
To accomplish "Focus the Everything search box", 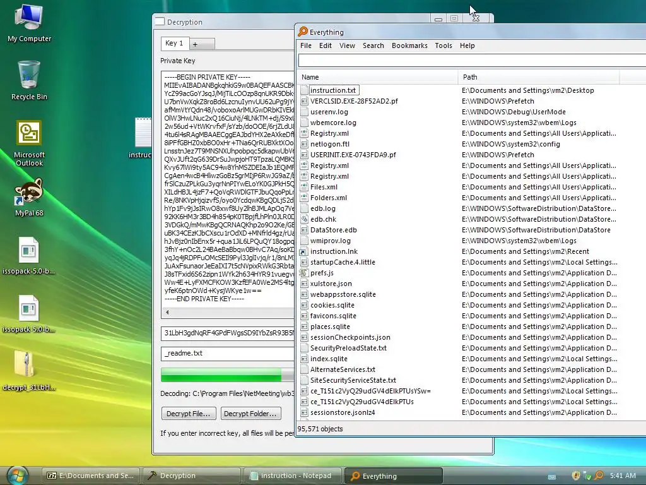I will point(472,61).
